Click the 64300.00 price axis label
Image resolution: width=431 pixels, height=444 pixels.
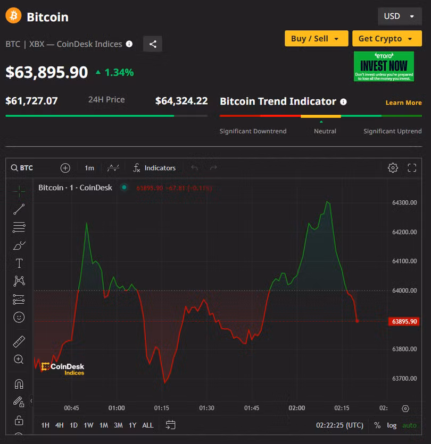[x=404, y=202]
